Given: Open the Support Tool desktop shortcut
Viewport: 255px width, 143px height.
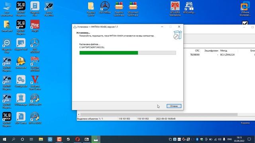Looking at the screenshot, I should click(x=21, y=44).
